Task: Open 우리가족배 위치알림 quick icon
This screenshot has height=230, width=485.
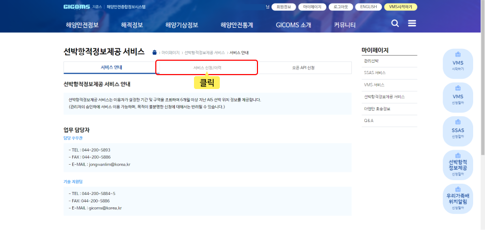Action: pos(458,200)
